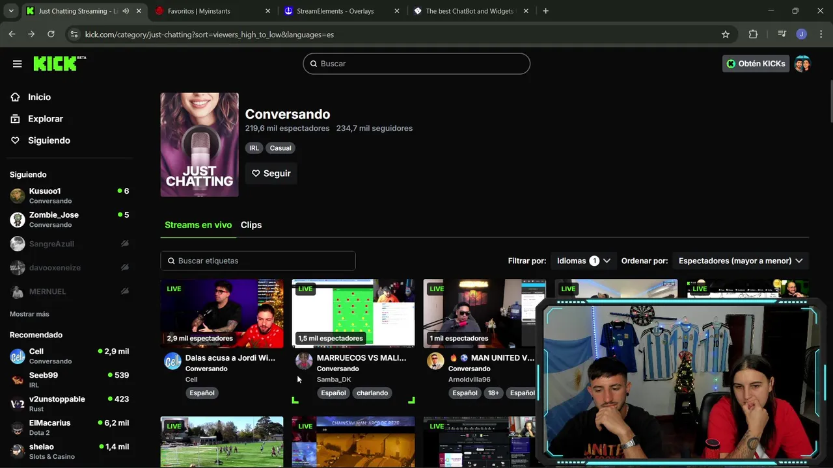Open the Chrome three-dot menu
Screen dimensions: 833x468
pos(821,34)
